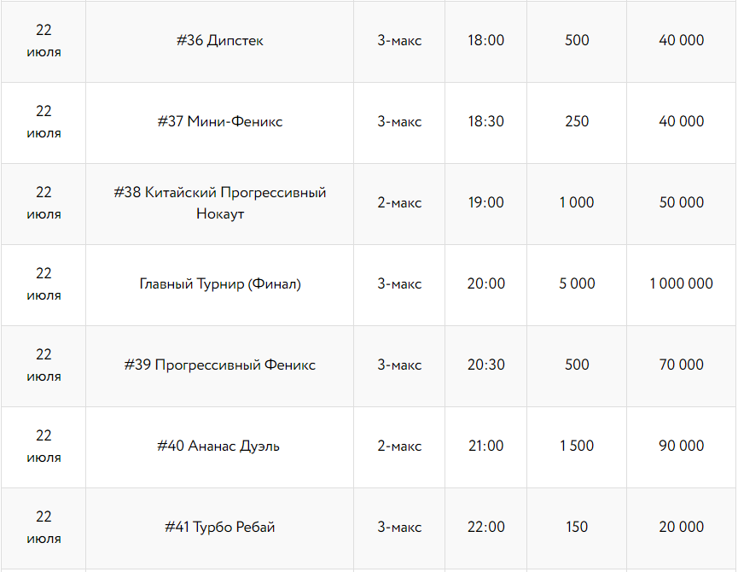Open the #41 Турбо Ребай tournament
Screen dimensions: 738x572
point(219,527)
